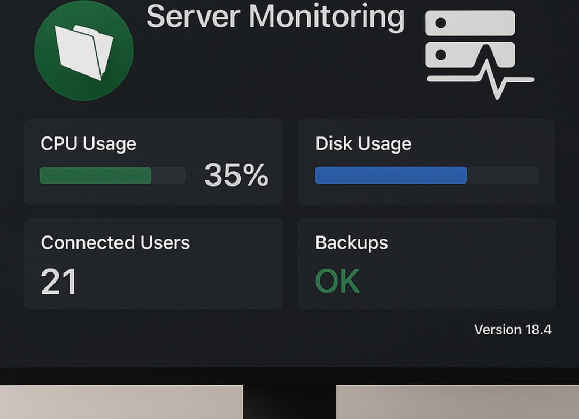Viewport: 579px width, 419px height.
Task: Click the Server Monitoring title
Action: coord(275,17)
